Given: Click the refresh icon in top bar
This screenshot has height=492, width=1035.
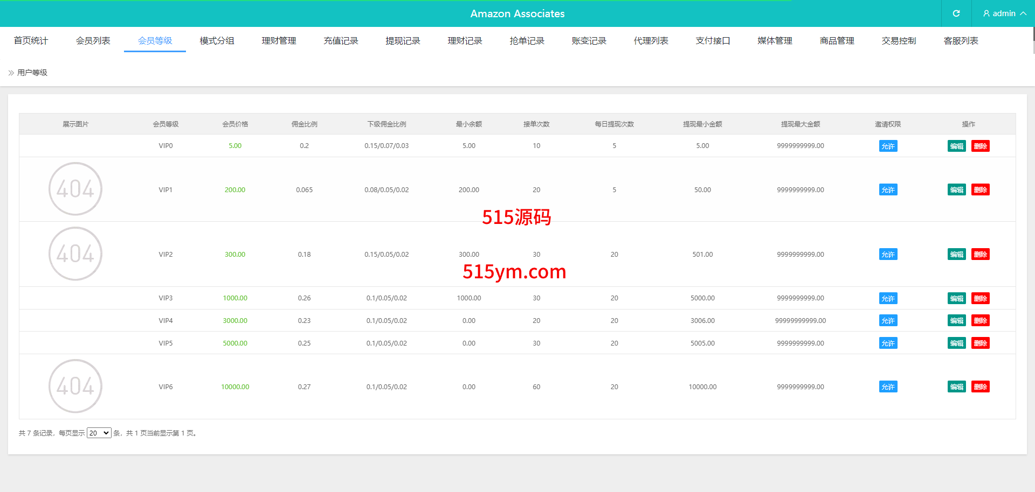Looking at the screenshot, I should (956, 13).
